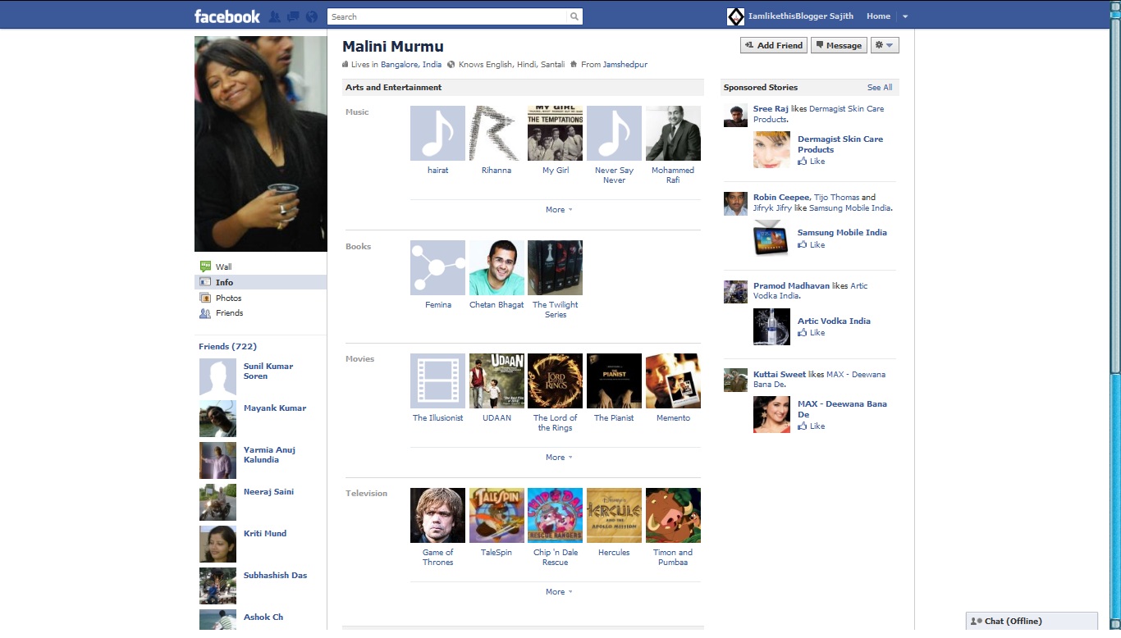Click See All in Sponsored Stories

[x=880, y=88]
